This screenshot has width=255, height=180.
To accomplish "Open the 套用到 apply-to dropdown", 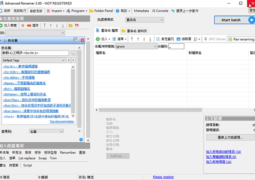I will coord(46,131).
